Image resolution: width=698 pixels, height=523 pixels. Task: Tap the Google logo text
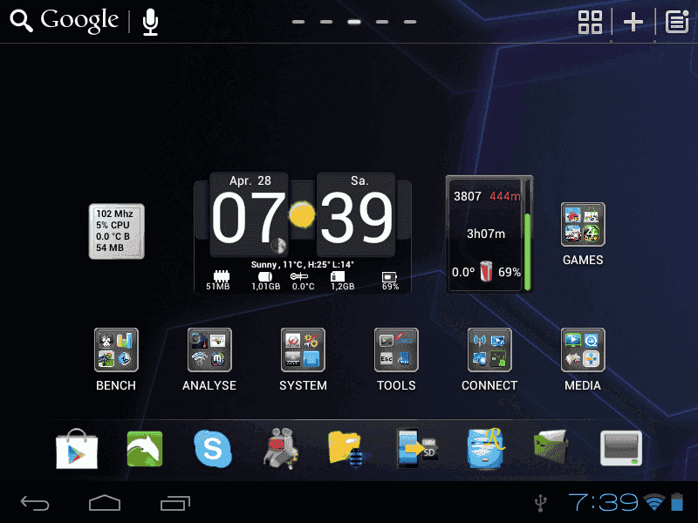pos(79,20)
